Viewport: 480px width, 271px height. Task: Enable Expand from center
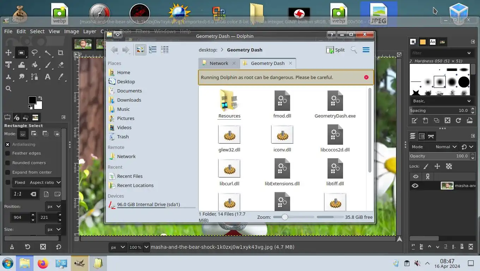coord(7,172)
